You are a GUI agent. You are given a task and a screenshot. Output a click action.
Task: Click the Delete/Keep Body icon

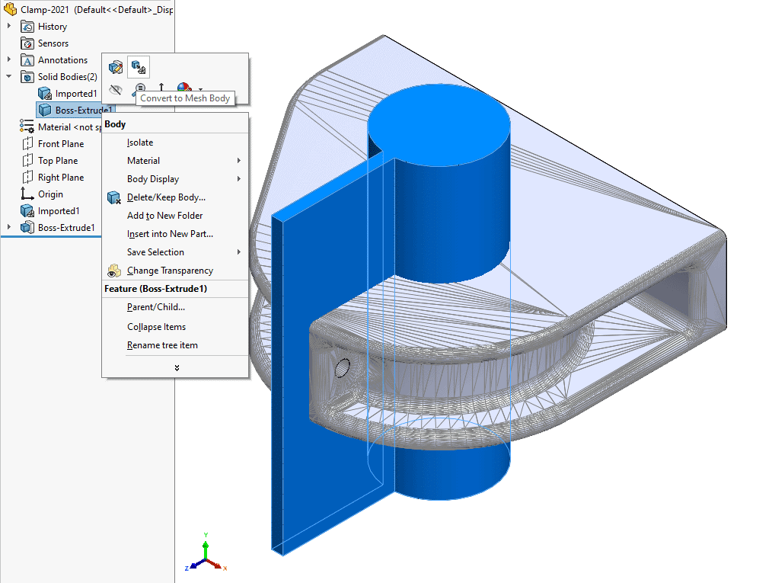pyautogui.click(x=114, y=197)
